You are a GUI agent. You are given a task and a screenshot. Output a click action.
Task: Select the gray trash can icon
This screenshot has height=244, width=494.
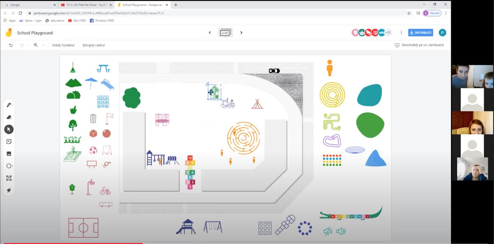point(93,119)
